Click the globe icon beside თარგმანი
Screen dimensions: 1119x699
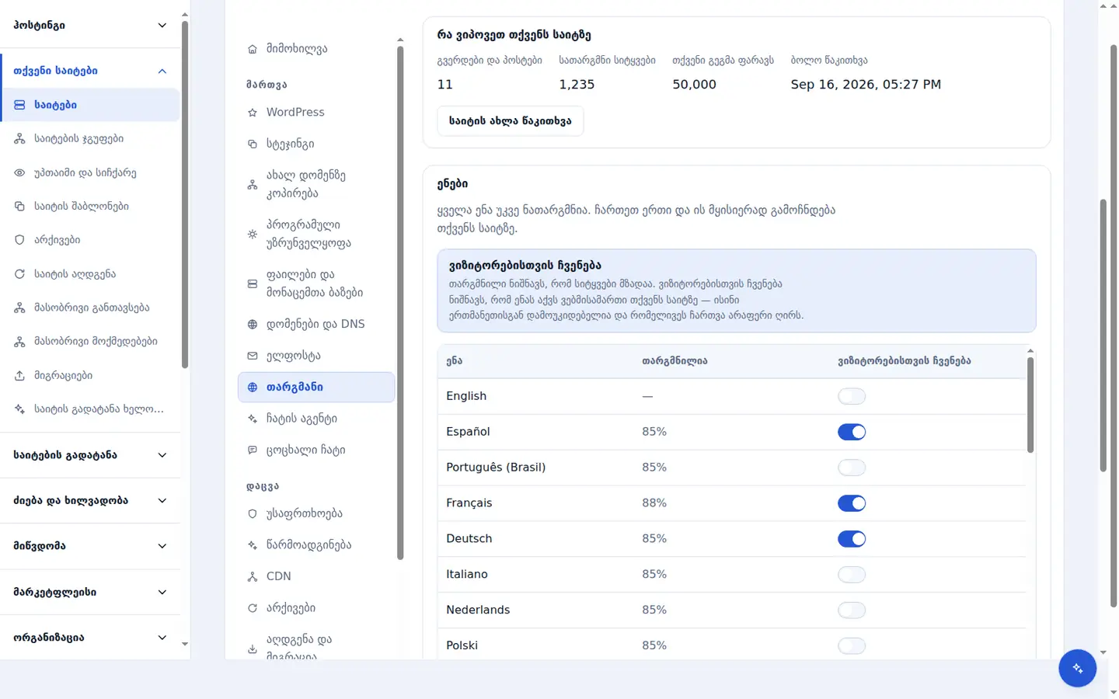point(253,387)
